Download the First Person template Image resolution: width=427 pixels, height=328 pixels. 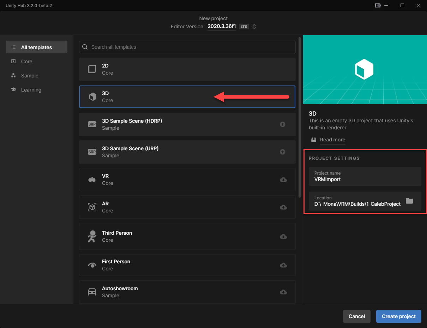tap(283, 265)
